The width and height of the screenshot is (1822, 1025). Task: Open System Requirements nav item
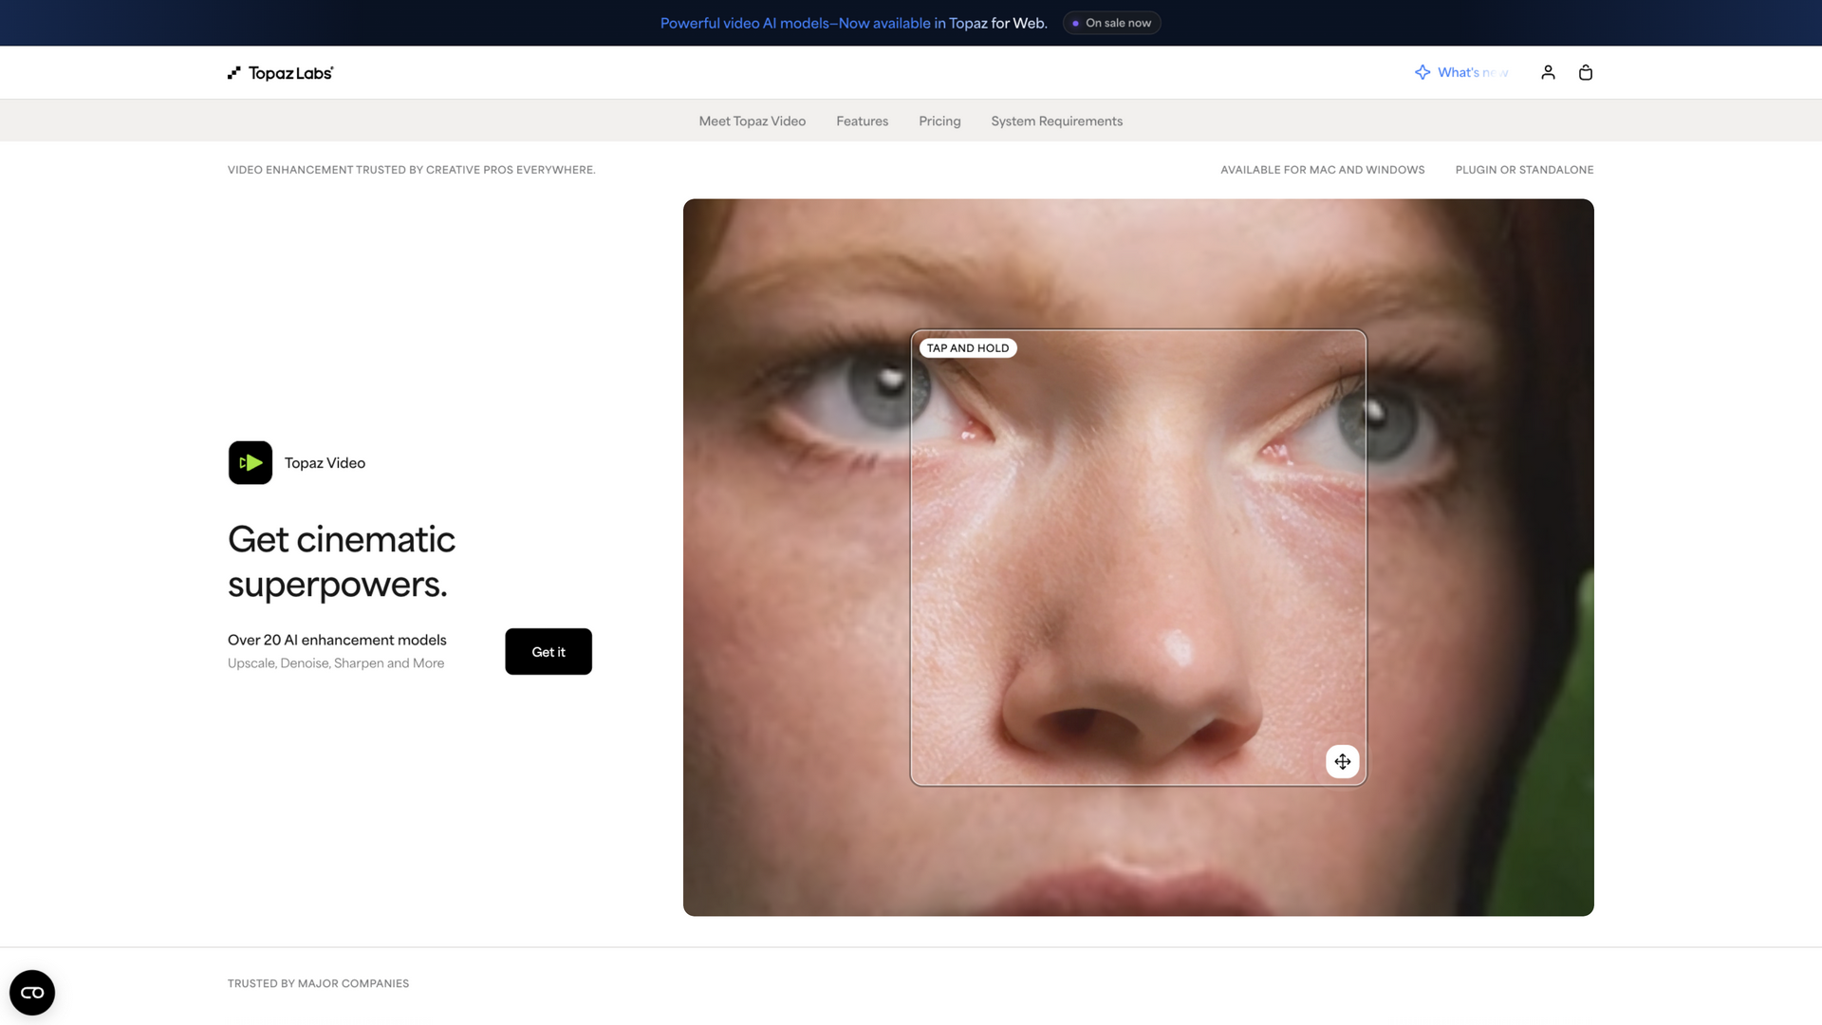[x=1056, y=121]
